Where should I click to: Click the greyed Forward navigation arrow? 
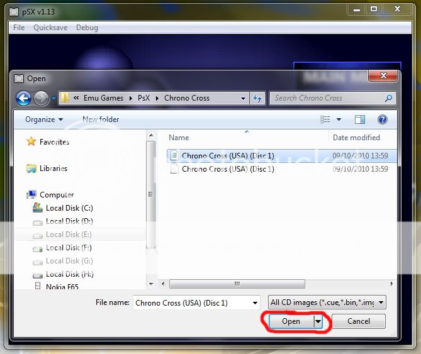click(41, 99)
